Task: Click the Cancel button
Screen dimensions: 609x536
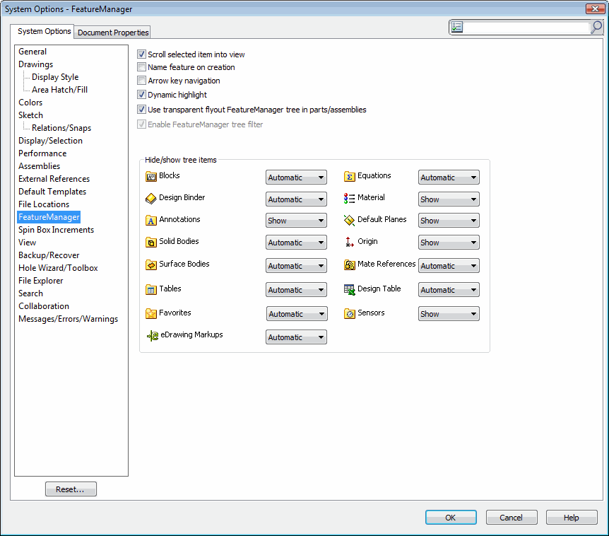Action: pyautogui.click(x=512, y=518)
